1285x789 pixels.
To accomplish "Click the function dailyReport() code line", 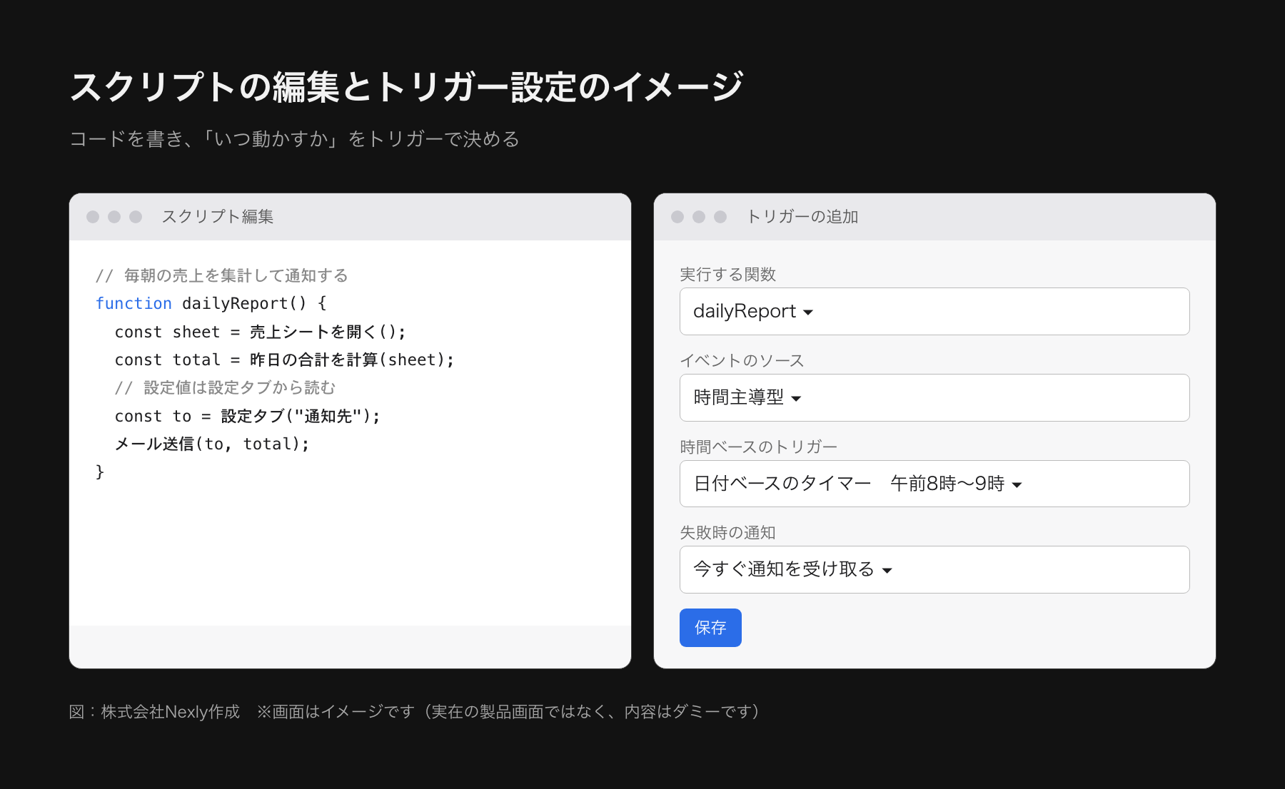I will [211, 303].
